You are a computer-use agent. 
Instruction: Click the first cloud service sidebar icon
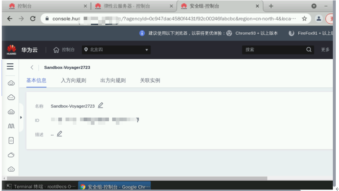[11, 83]
